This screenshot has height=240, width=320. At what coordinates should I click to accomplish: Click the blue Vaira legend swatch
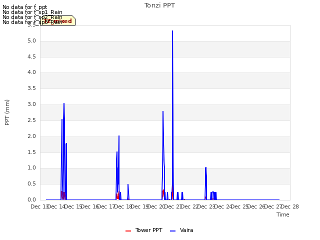172,231
